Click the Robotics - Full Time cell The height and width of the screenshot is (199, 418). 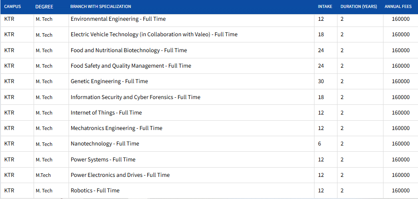coord(95,191)
